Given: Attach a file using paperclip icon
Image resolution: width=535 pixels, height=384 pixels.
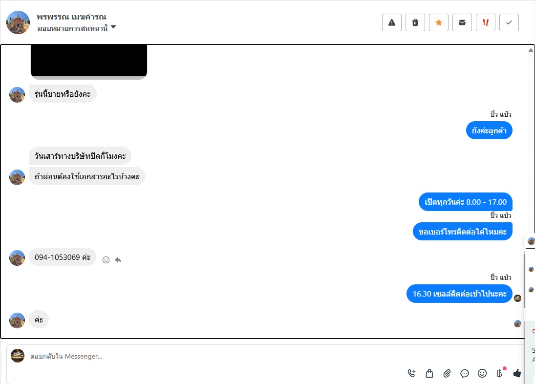Looking at the screenshot, I should tap(447, 373).
